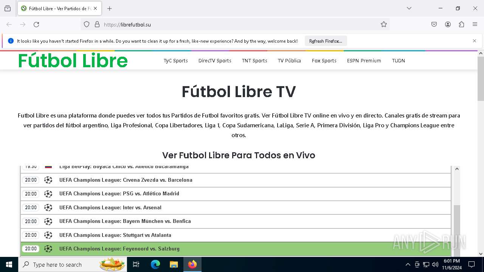Open the DirecTV Sports channel
484x272 pixels.
click(215, 60)
